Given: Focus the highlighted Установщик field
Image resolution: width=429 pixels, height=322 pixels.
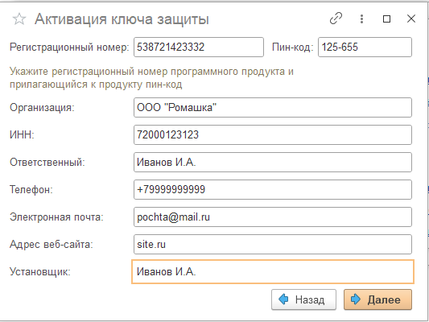Looking at the screenshot, I should tap(273, 271).
